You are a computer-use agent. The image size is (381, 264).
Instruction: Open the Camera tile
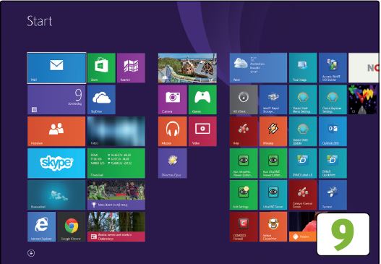tap(172, 100)
